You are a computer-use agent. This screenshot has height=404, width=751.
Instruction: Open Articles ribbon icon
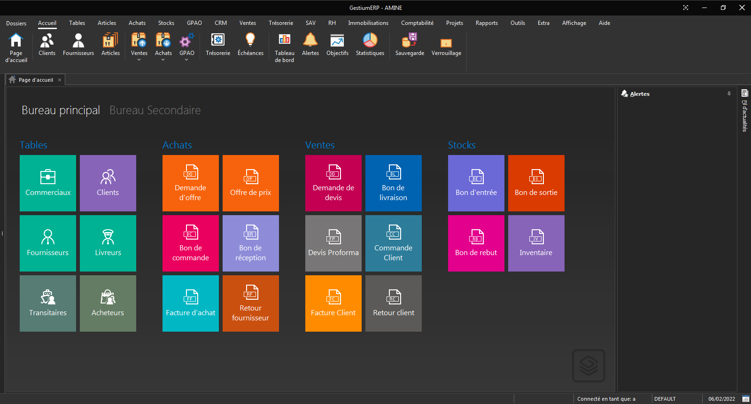click(x=110, y=45)
